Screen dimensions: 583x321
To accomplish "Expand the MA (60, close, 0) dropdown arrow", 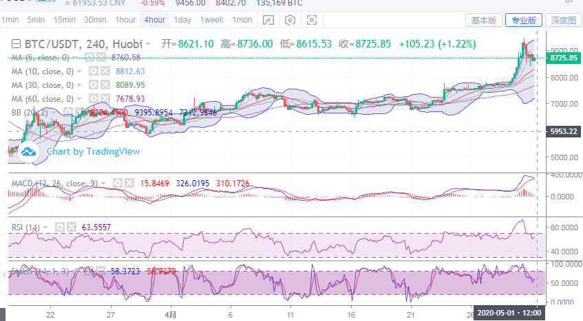I will coord(79,99).
